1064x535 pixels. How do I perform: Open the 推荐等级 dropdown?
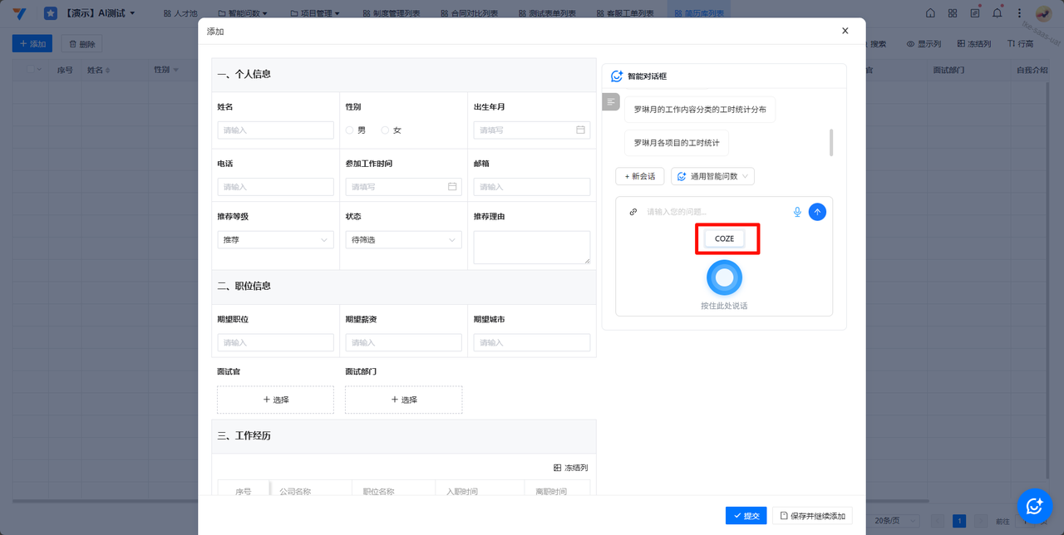(275, 240)
